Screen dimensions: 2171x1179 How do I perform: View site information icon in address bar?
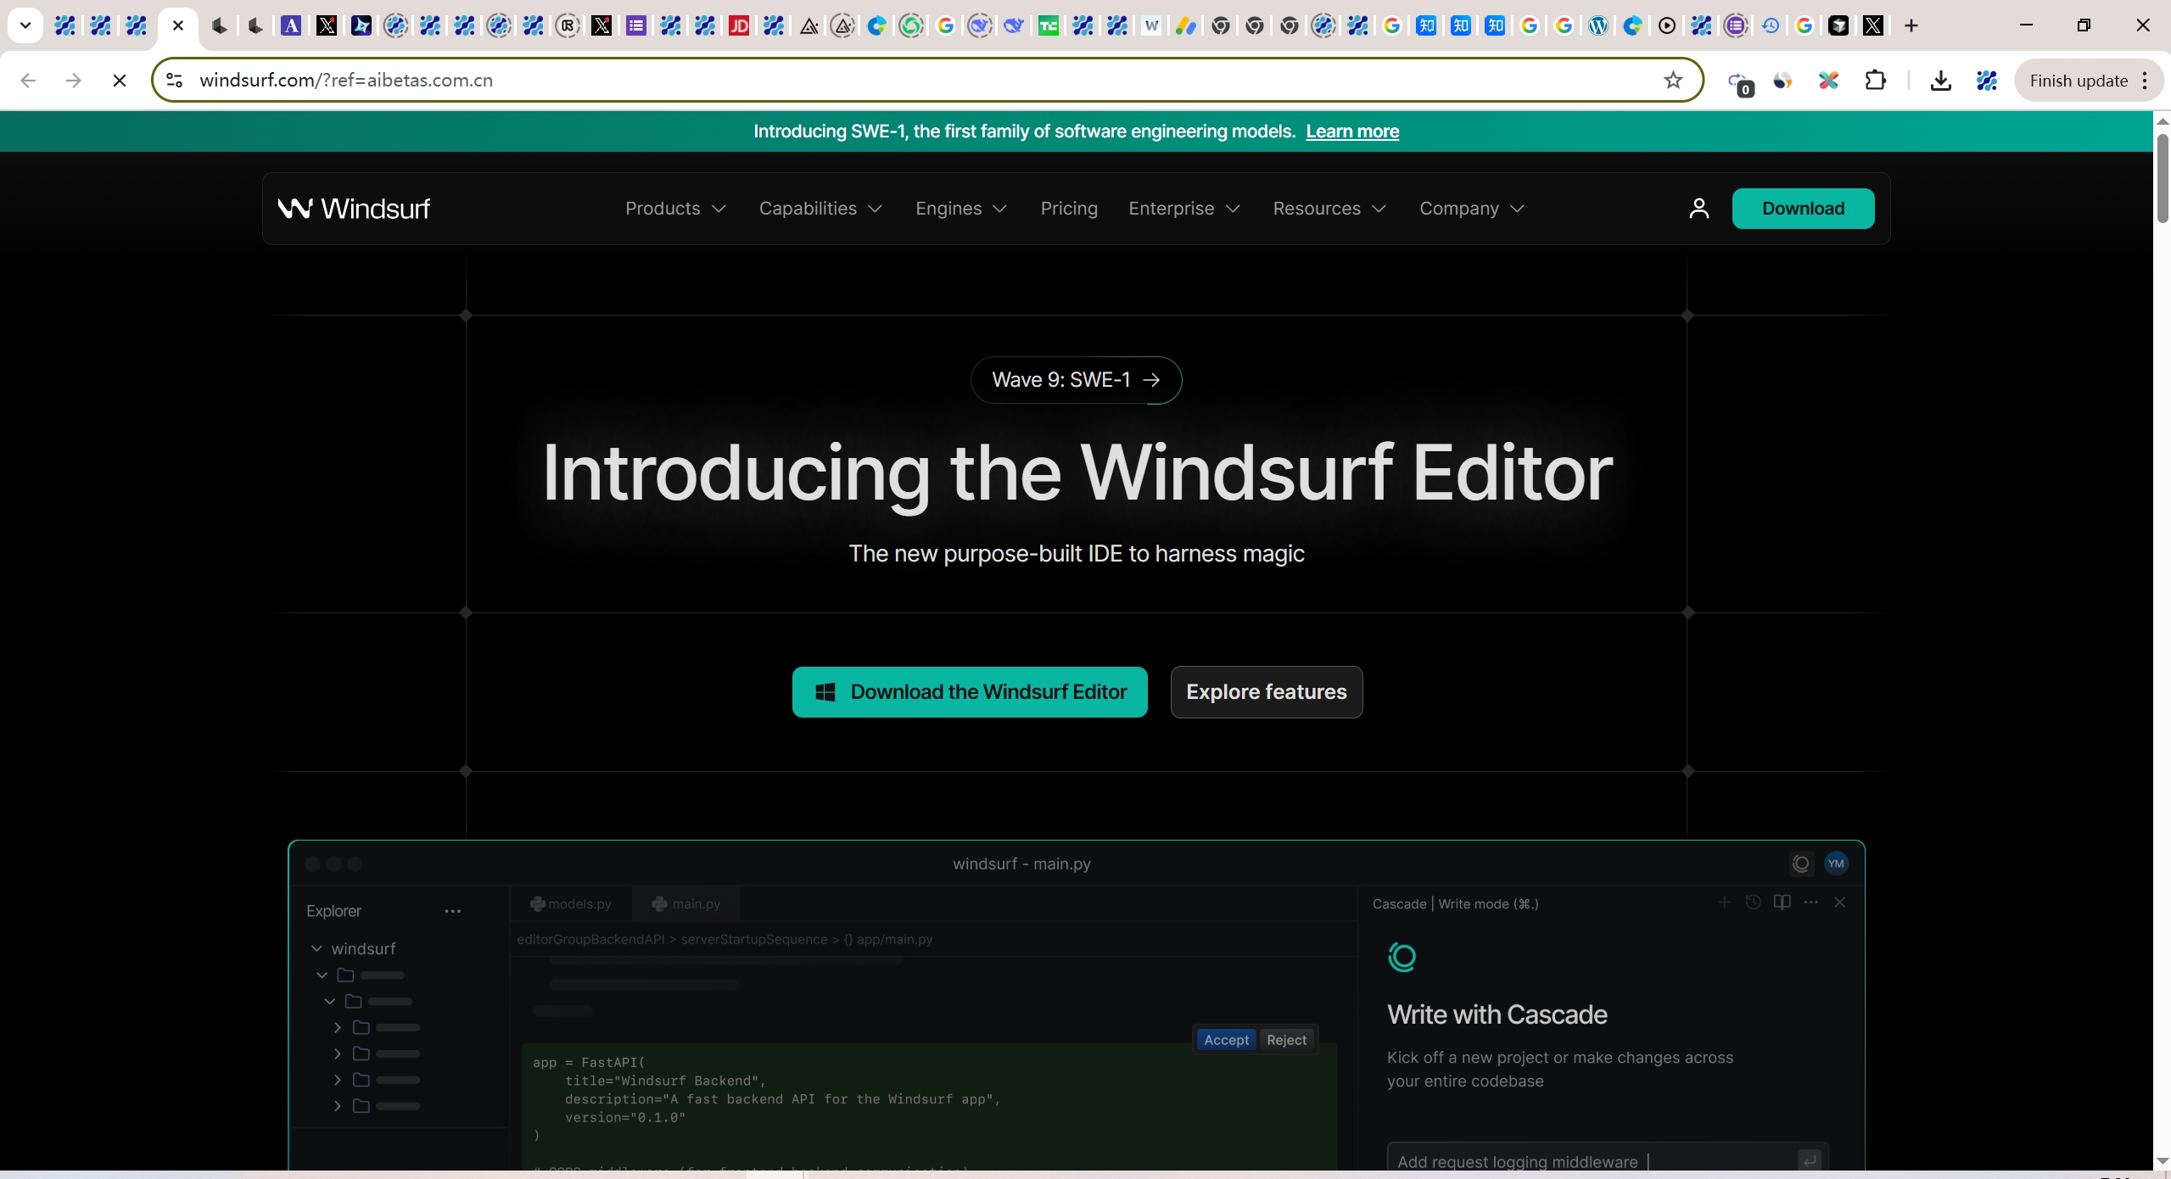click(175, 81)
